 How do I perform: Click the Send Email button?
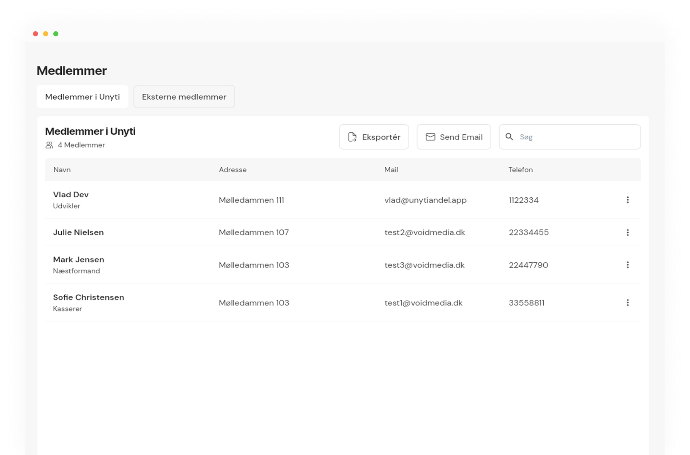[454, 137]
